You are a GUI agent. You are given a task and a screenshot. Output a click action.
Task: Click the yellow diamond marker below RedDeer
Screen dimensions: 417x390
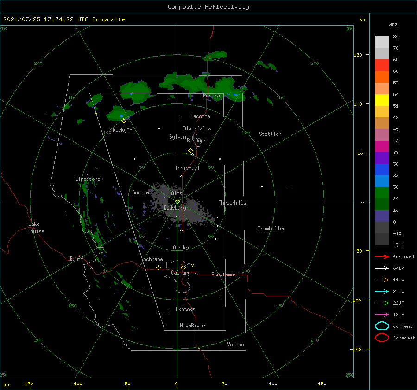190,151
